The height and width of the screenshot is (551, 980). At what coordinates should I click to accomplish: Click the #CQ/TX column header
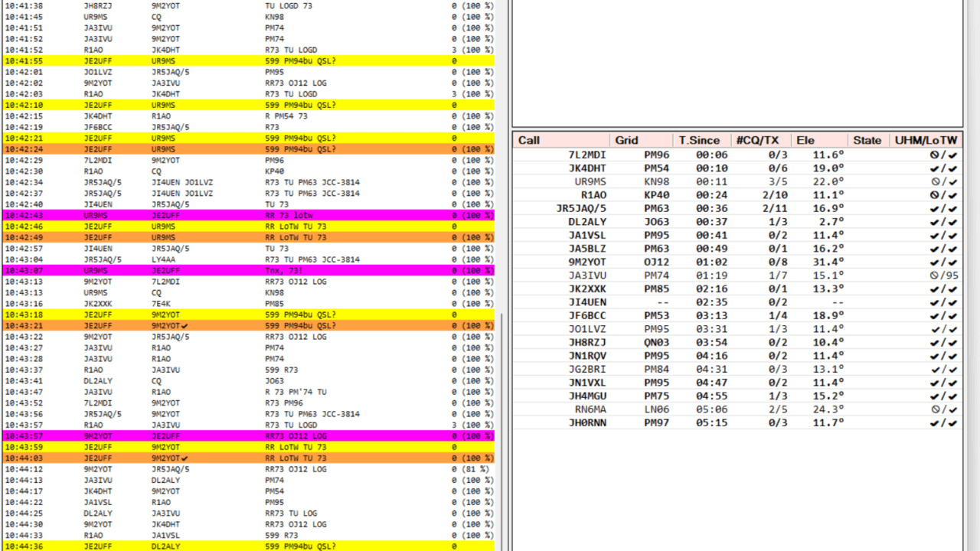[759, 140]
